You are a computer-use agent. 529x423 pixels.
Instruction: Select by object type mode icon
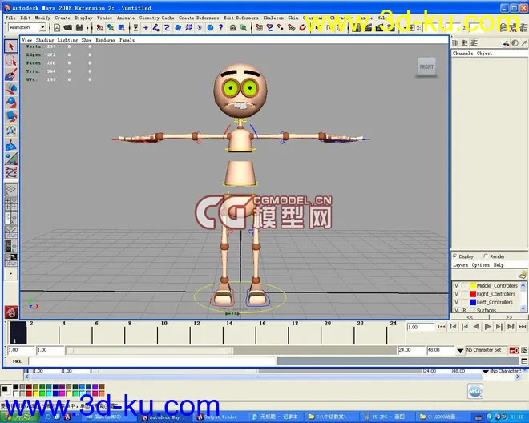coord(111,28)
